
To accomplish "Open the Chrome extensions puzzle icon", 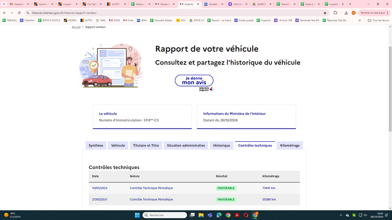I will [x=335, y=13].
